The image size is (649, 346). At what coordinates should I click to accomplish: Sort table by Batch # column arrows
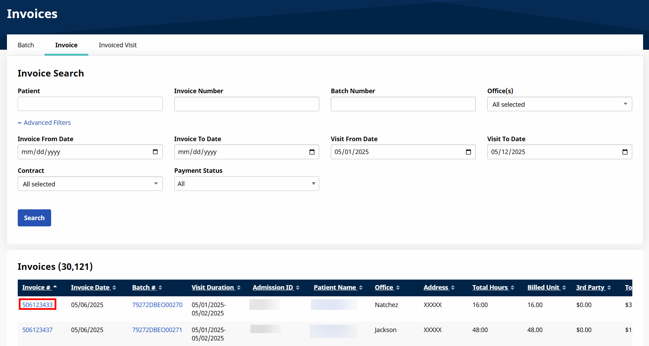[160, 288]
